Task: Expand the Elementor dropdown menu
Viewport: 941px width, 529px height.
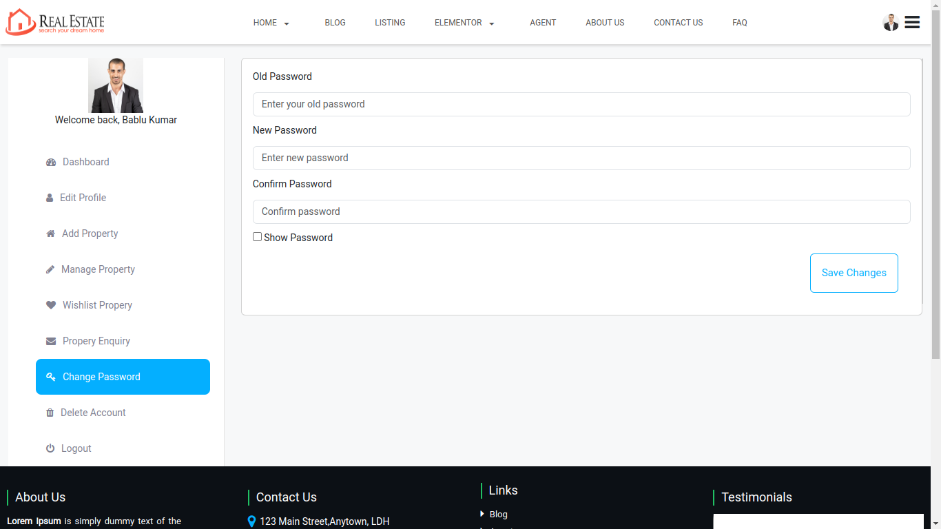Action: 464,23
